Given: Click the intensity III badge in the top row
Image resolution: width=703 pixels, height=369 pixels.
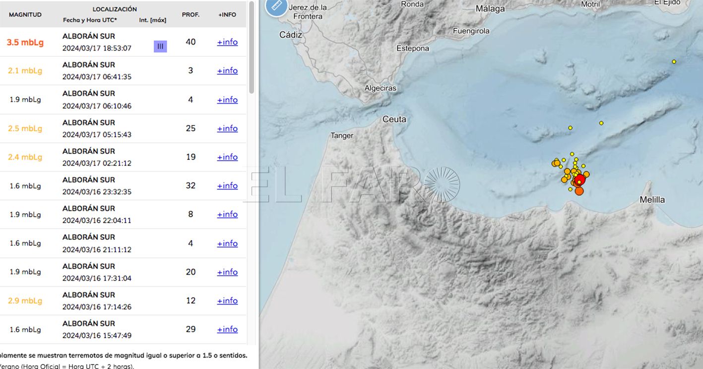Looking at the screenshot, I should pos(160,46).
